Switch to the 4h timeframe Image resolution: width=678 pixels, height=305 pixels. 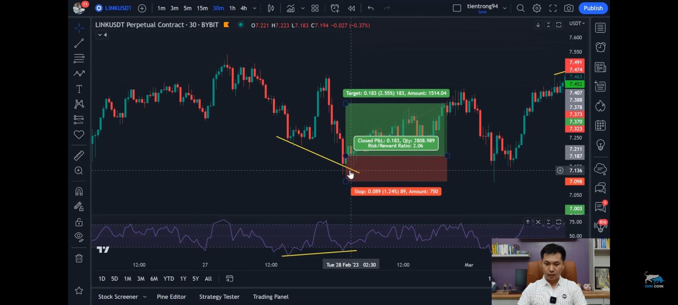click(244, 8)
